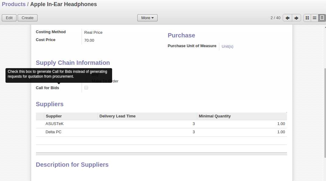Sort by Delivery Lead Time column

(x=117, y=116)
